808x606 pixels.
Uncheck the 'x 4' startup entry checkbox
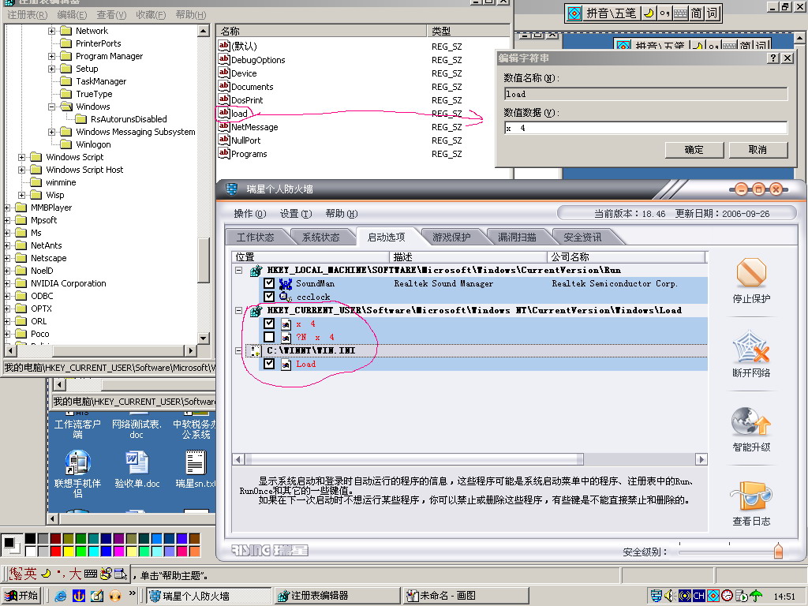click(268, 324)
